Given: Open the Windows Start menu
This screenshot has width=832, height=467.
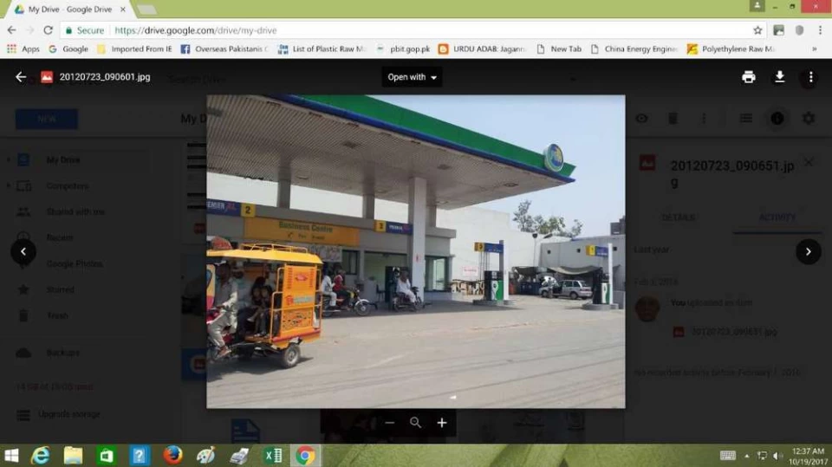Looking at the screenshot, I should [11, 456].
